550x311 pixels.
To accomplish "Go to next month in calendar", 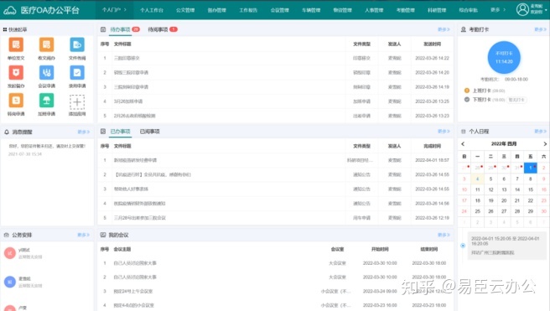I will 545,143.
